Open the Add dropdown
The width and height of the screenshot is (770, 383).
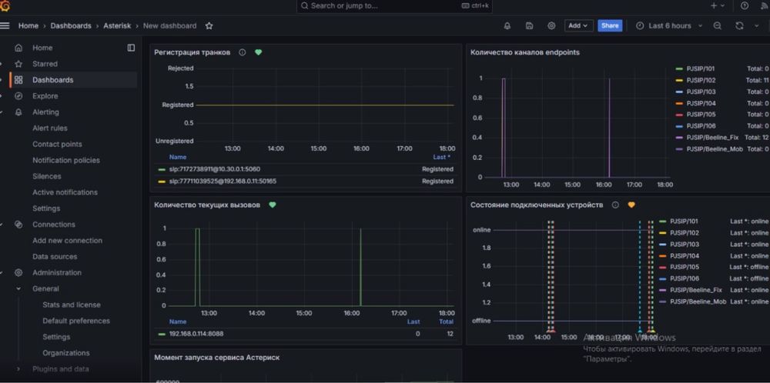(x=578, y=26)
